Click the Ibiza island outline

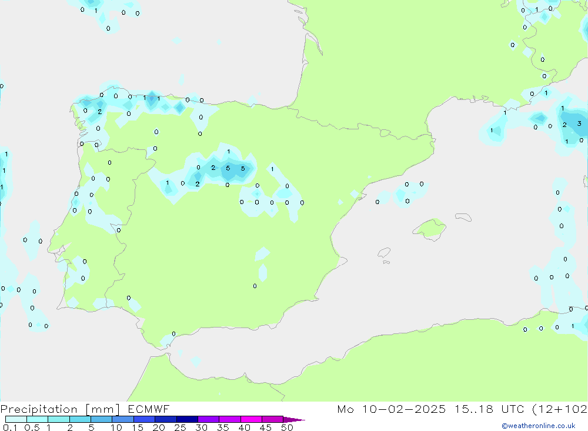tap(384, 253)
